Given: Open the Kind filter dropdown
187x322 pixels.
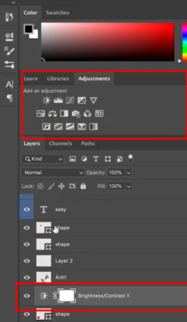Looking at the screenshot, I should (x=43, y=159).
